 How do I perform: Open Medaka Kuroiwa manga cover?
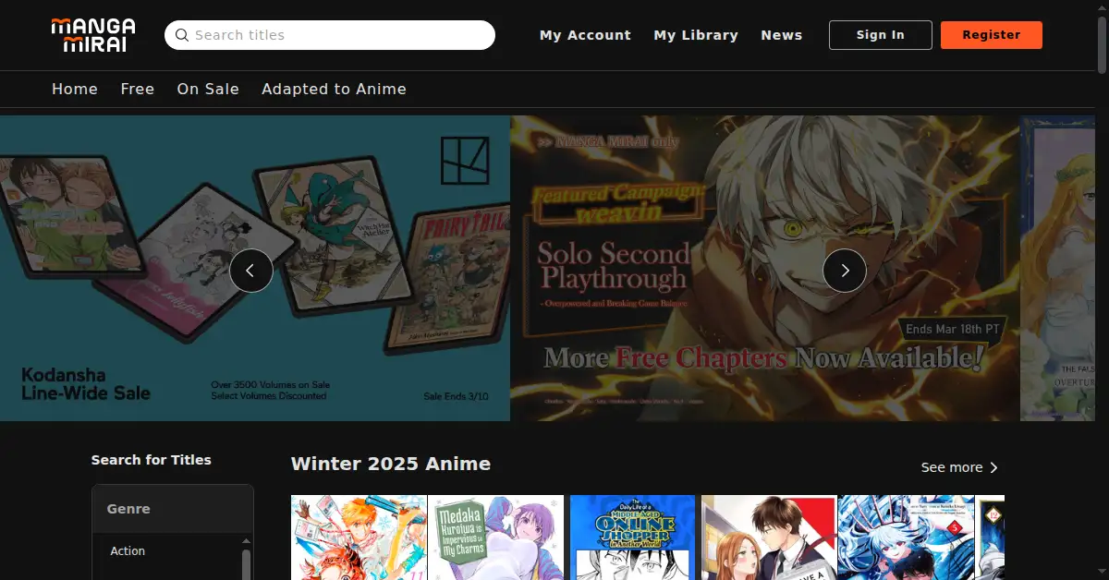pos(495,538)
